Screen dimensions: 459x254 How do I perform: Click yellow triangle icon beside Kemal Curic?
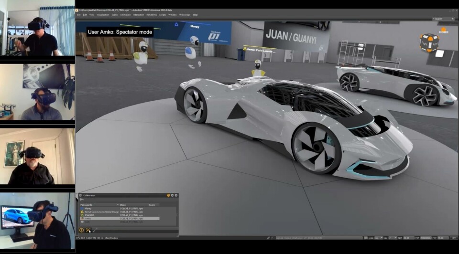[x=82, y=212]
